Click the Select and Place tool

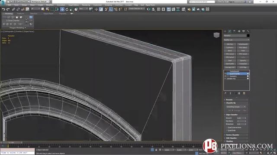[x=76, y=9]
